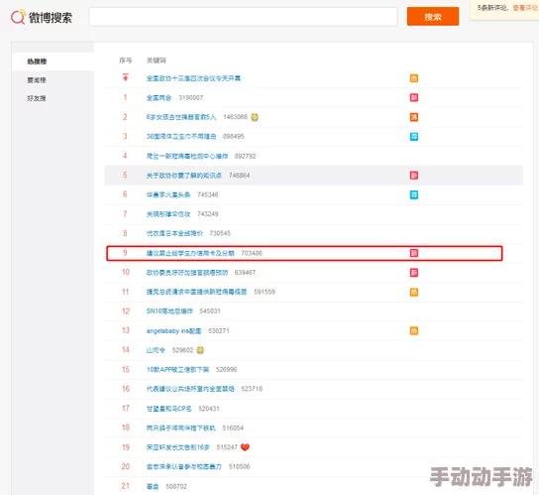The width and height of the screenshot is (539, 495).
Task: Open the rank 19 topic with count 515247
Action: click(x=177, y=447)
